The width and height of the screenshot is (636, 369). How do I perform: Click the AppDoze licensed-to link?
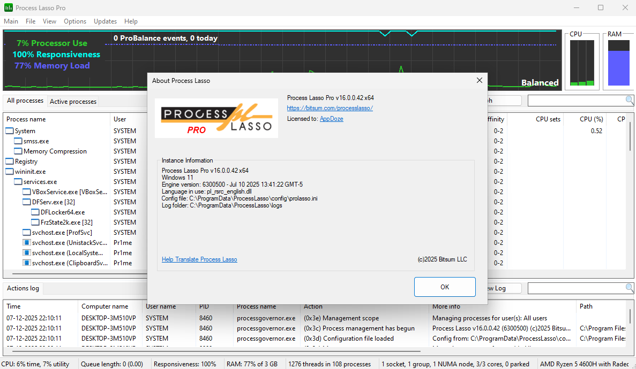pyautogui.click(x=331, y=119)
